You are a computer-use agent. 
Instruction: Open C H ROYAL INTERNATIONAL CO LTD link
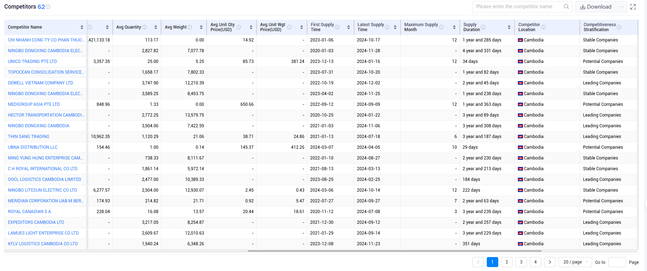coord(43,169)
